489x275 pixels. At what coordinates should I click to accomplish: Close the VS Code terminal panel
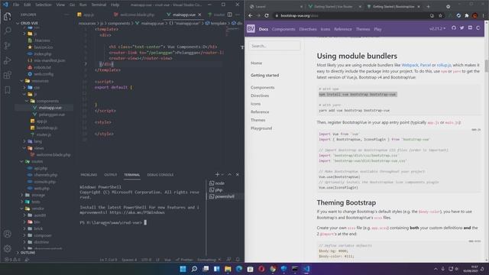pos(238,175)
